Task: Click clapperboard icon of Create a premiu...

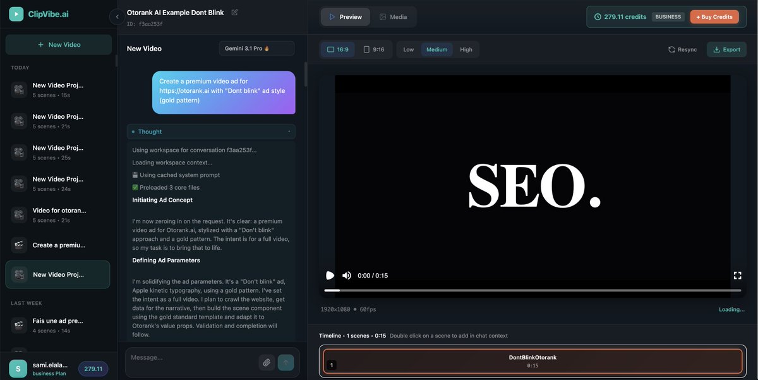Action: (19, 245)
